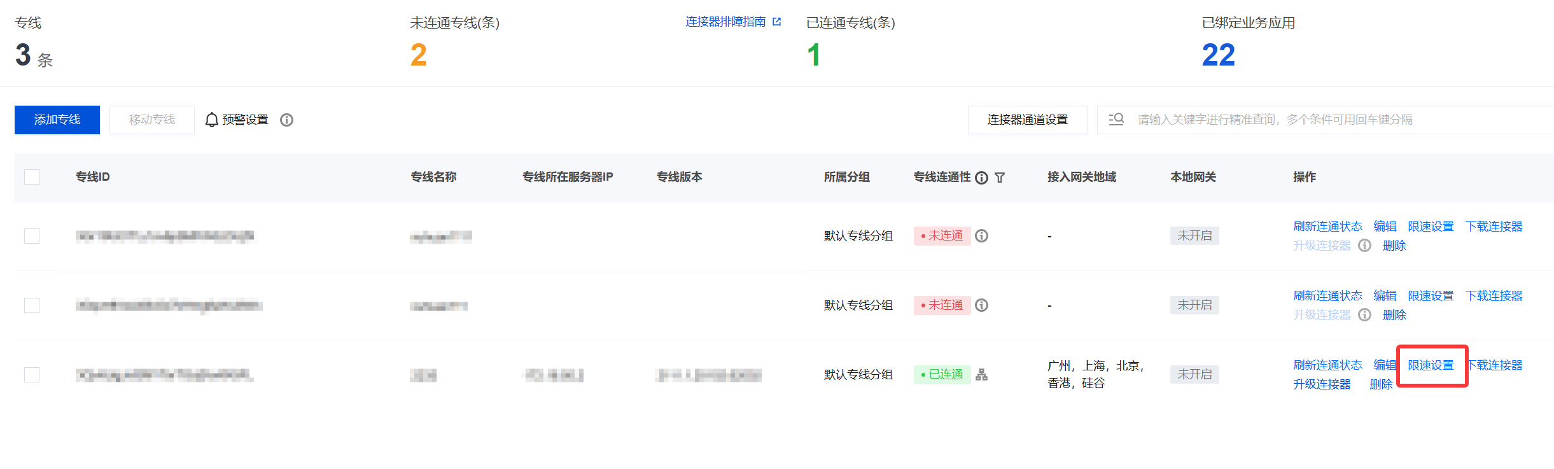The width and height of the screenshot is (1554, 469).
Task: Check the checkbox of the 已连通 row
Action: pos(32,375)
